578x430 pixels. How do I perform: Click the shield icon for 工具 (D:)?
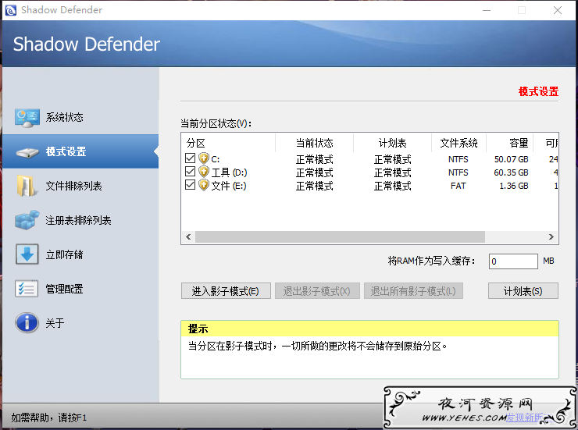point(204,172)
